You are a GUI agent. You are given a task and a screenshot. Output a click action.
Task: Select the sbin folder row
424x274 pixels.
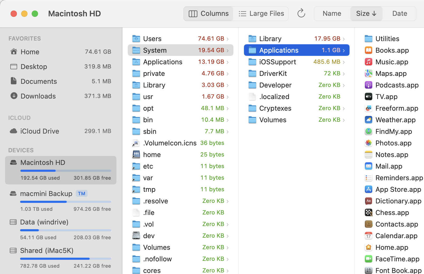coord(181,131)
